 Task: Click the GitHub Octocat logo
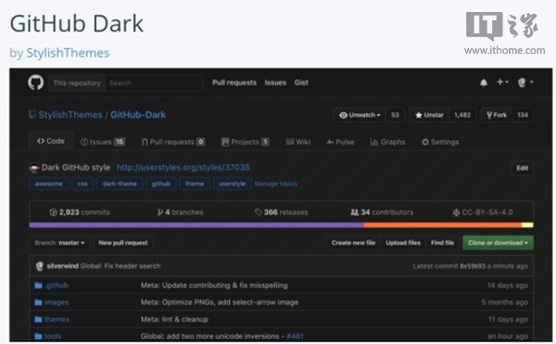(35, 83)
